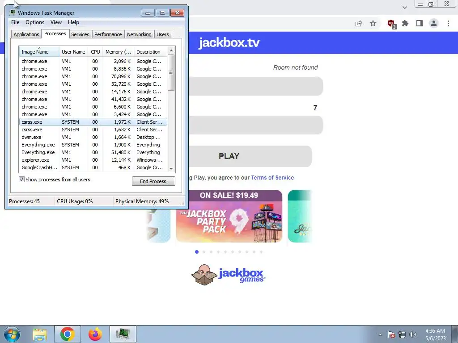Select the chrome.exe row using 70,896 K
Image resolution: width=458 pixels, height=343 pixels.
click(x=93, y=76)
